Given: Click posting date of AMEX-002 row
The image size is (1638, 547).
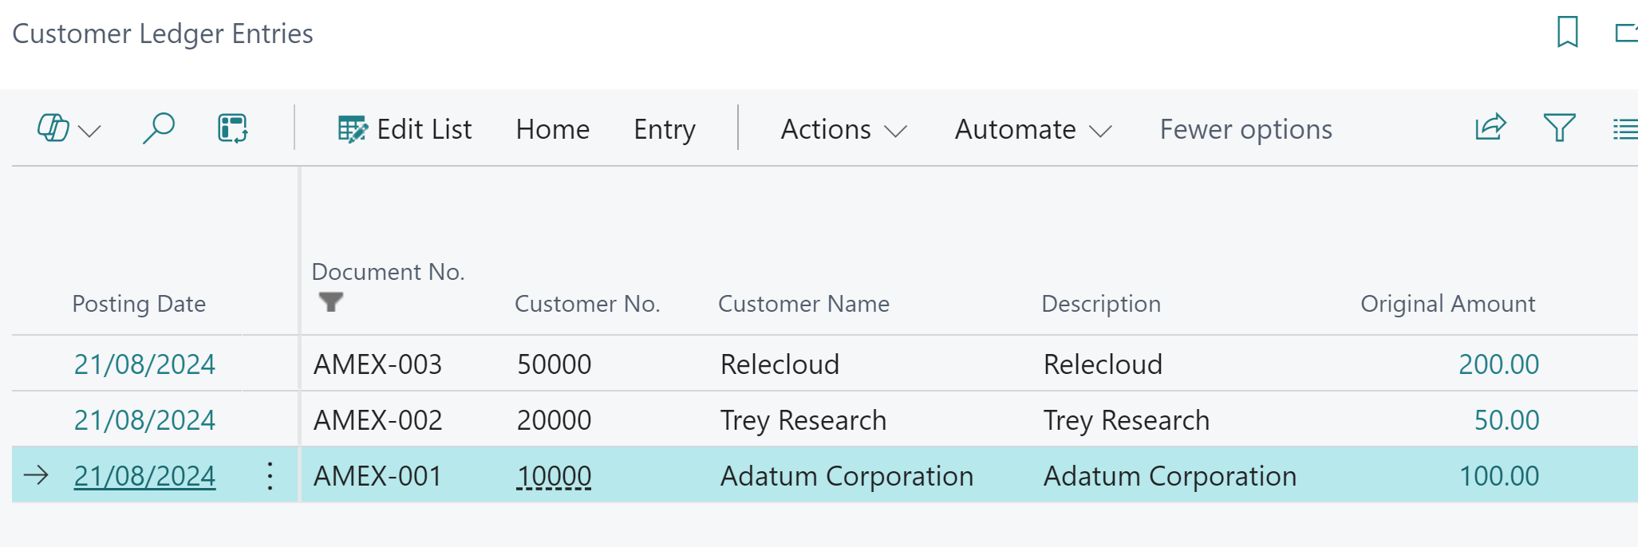Looking at the screenshot, I should tap(144, 420).
